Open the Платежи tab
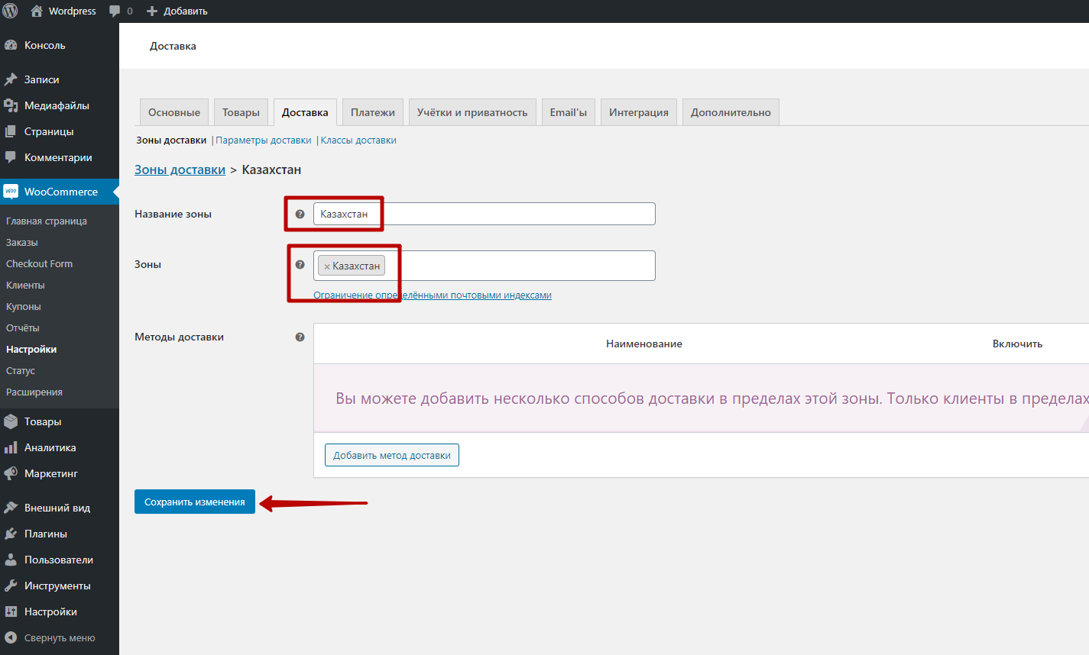Image resolution: width=1089 pixels, height=655 pixels. pos(373,112)
